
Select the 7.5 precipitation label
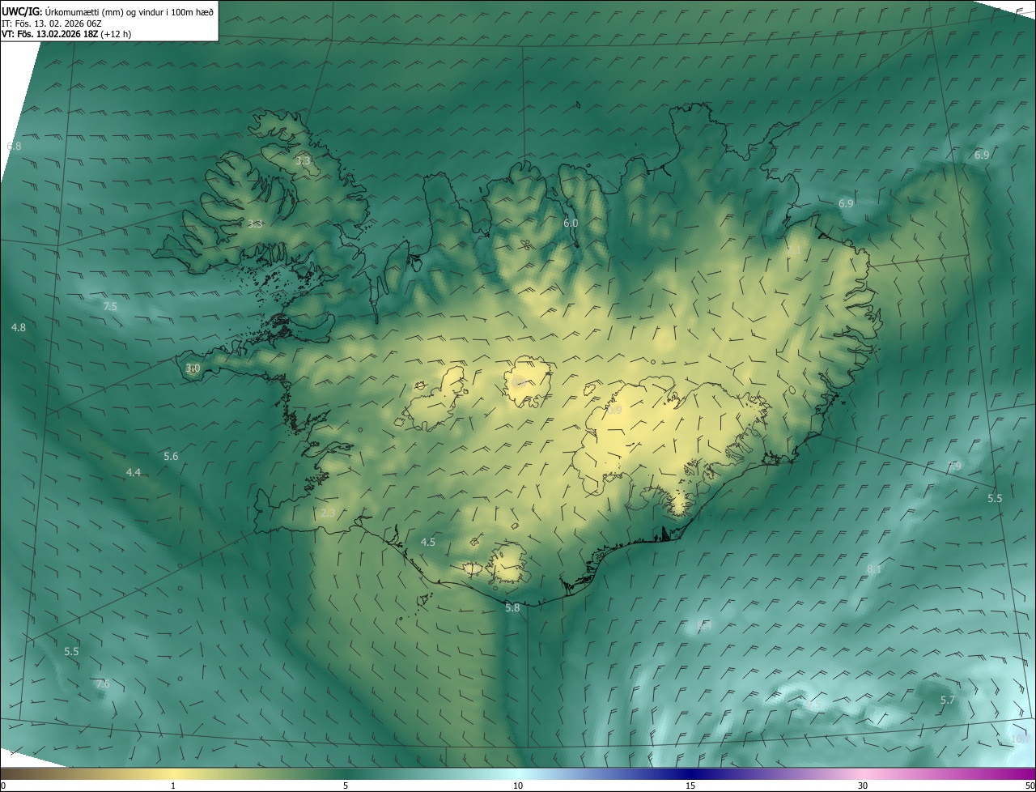coord(110,307)
